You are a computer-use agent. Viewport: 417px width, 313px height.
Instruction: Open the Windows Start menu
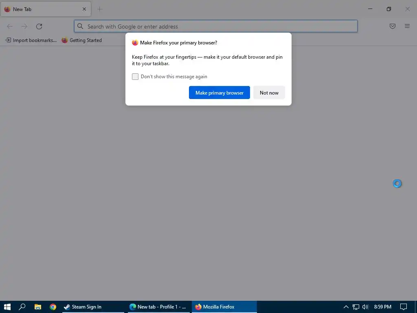coord(7,307)
